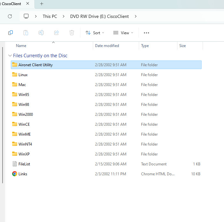Screen dimensions: 224x222
Task: Open new tab with plus button
Action: coord(41,4)
